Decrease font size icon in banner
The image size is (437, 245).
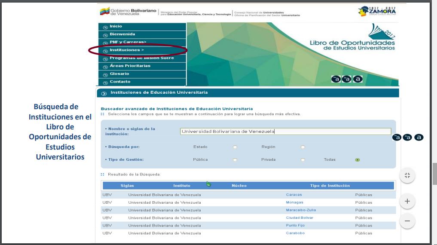[336, 79]
